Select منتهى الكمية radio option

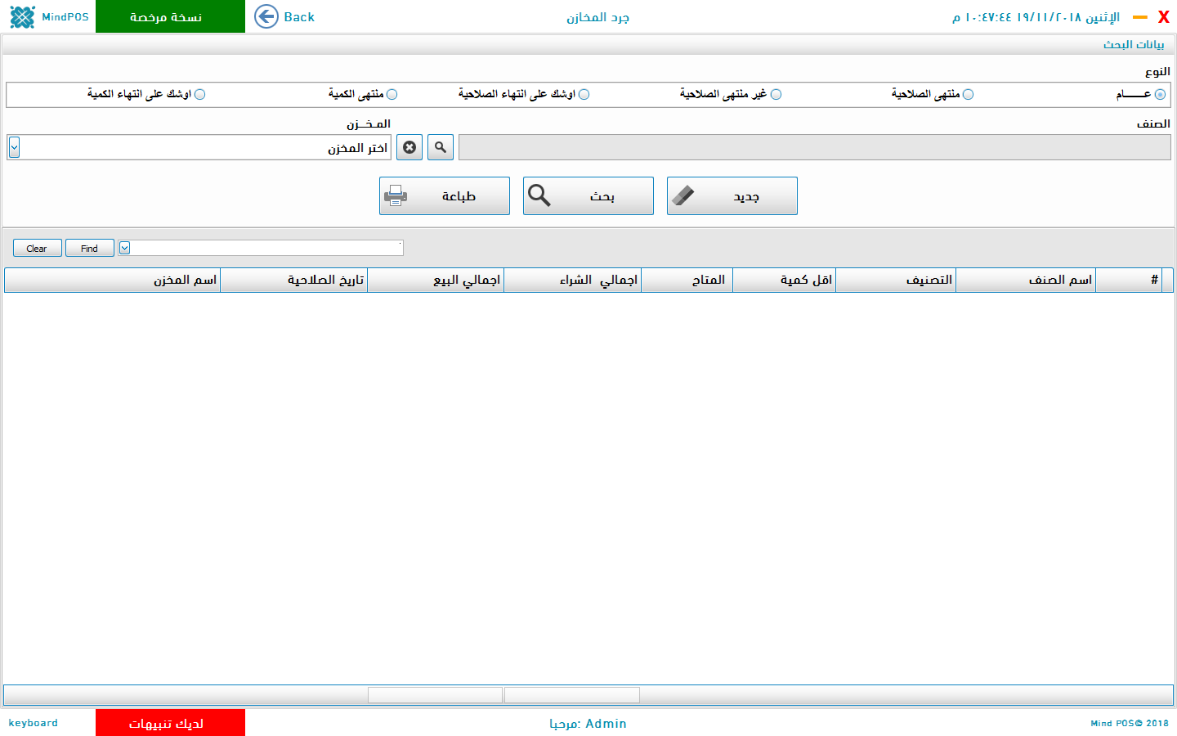(392, 95)
